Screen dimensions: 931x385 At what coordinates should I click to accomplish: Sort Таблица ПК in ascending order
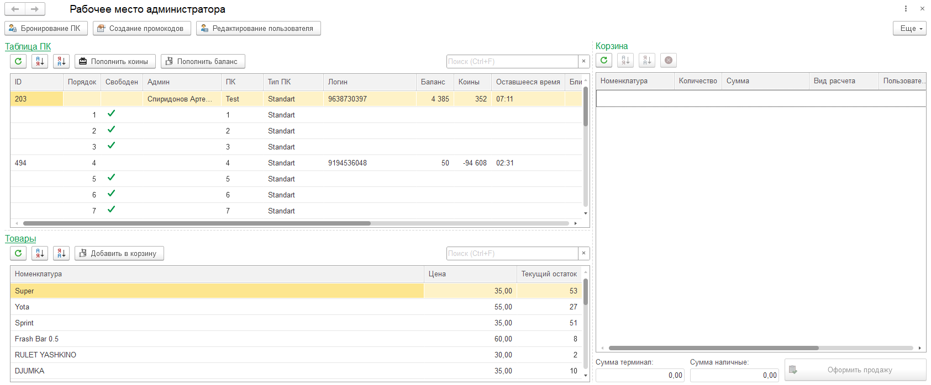tap(40, 61)
